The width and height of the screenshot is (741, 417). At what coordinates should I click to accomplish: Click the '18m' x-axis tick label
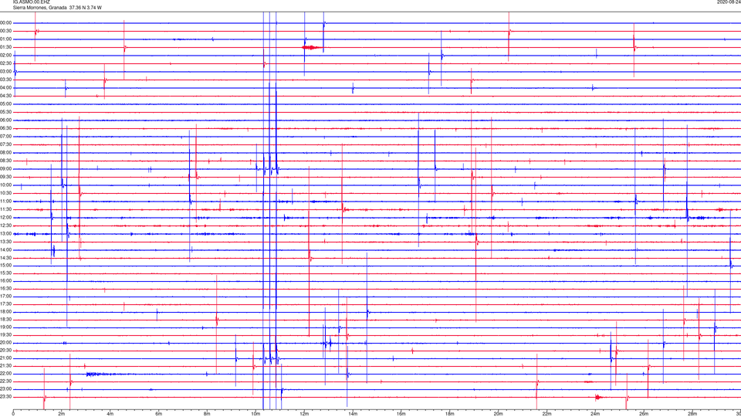[x=450, y=414]
